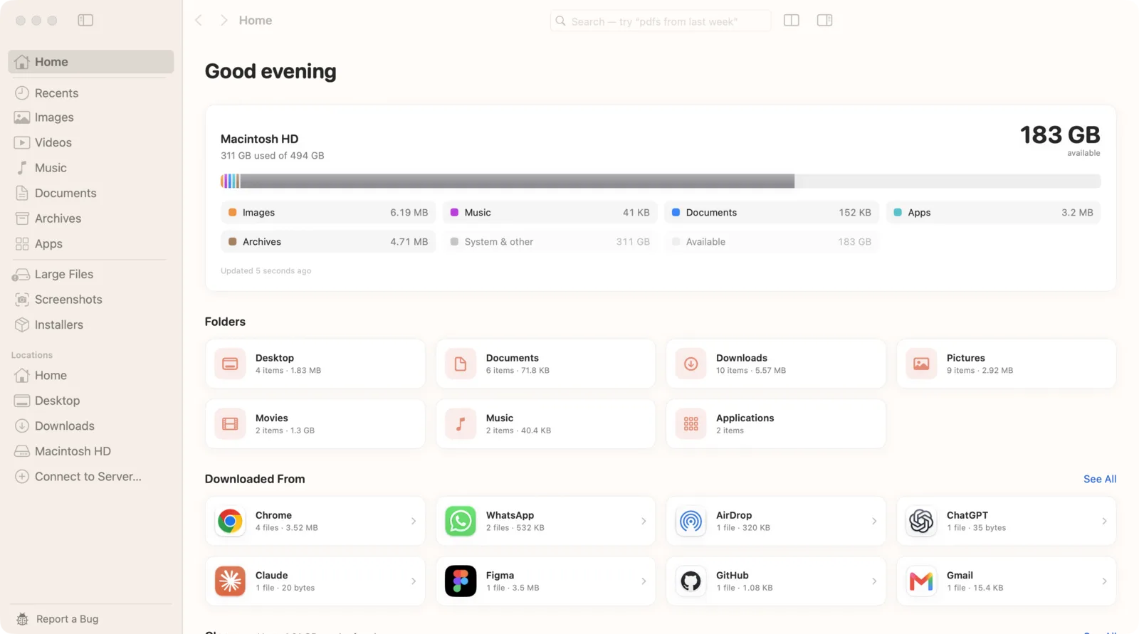
Task: Open the WhatsApp app icon
Action: click(x=461, y=522)
